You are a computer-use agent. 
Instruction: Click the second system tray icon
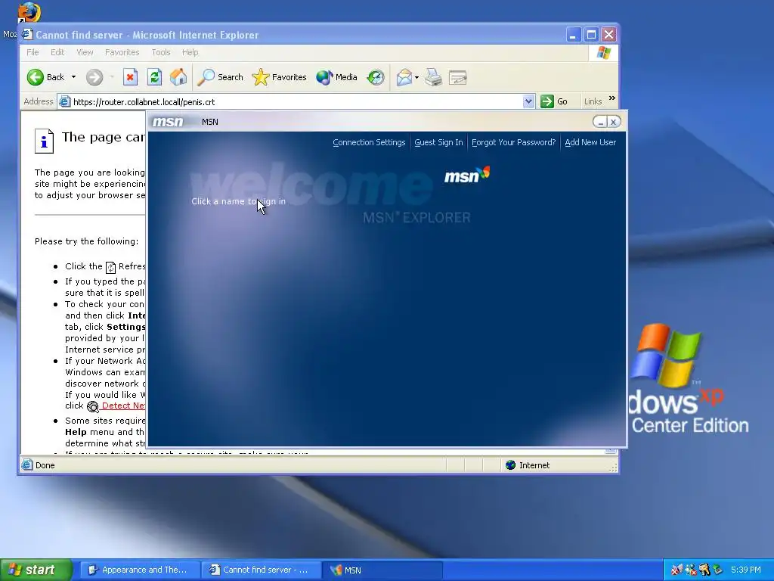[x=690, y=570]
